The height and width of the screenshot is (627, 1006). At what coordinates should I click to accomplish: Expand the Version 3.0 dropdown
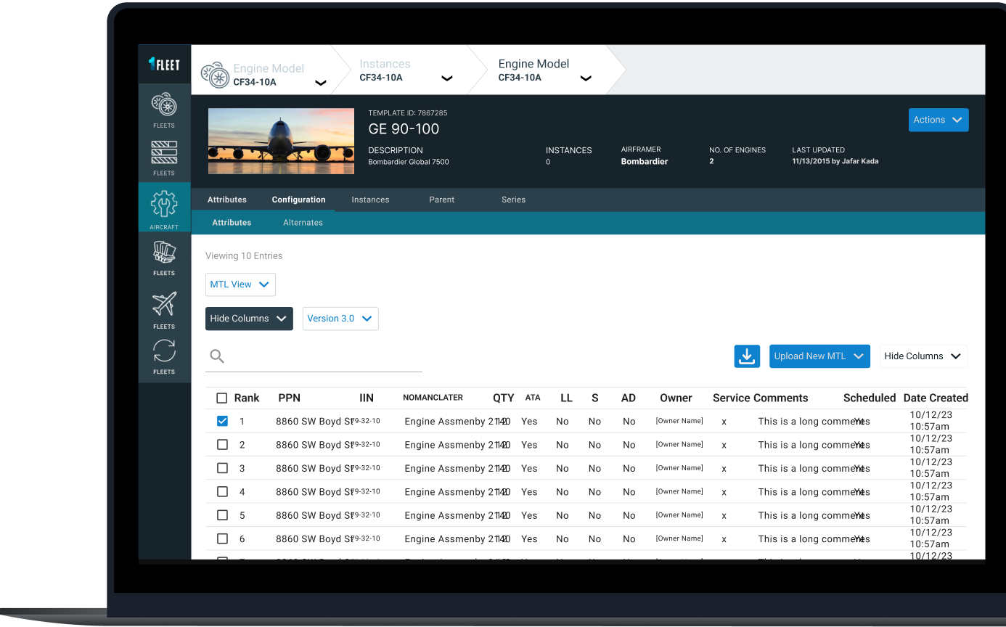coord(340,319)
